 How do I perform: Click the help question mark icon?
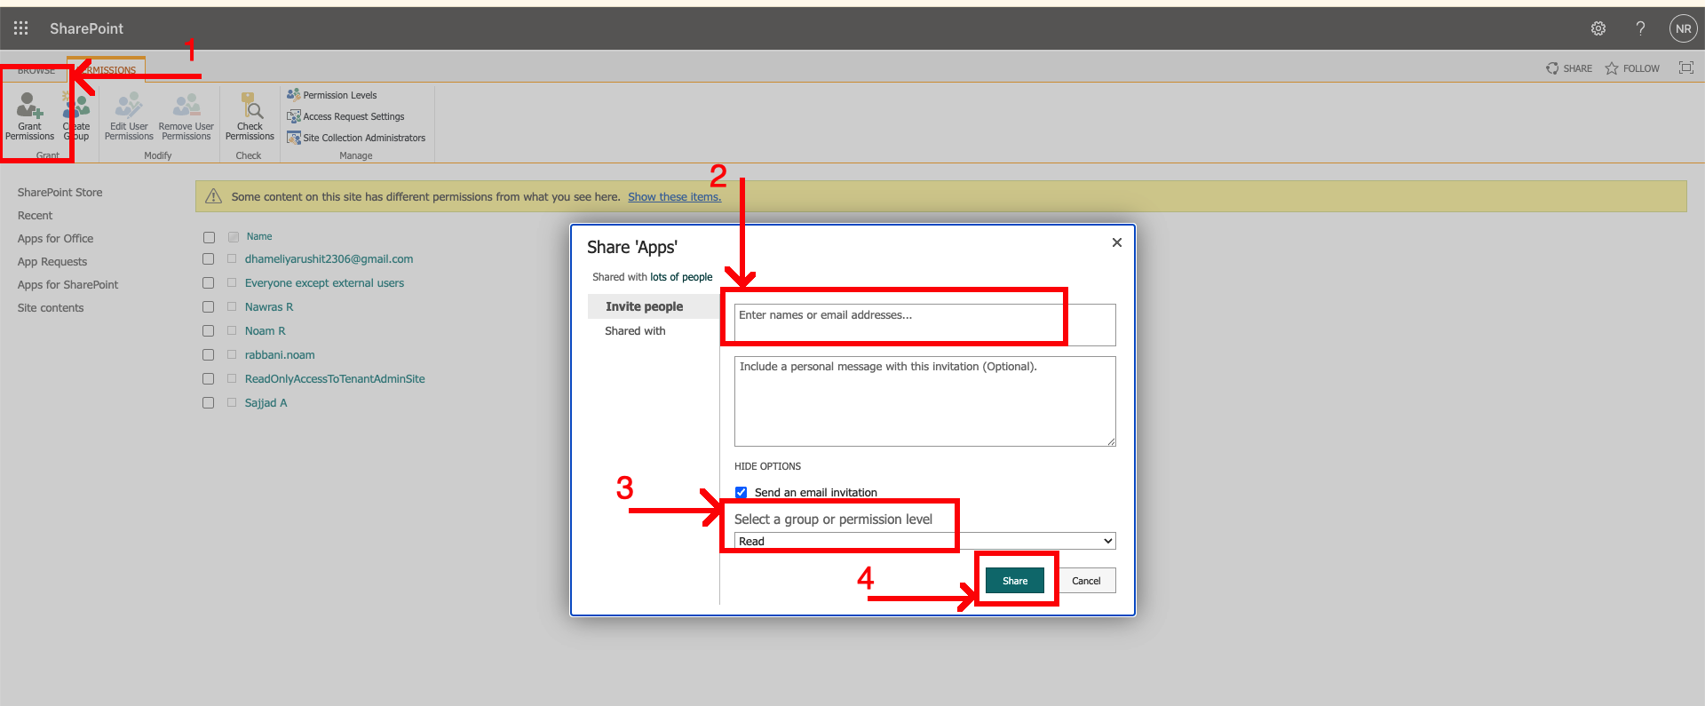tap(1641, 28)
